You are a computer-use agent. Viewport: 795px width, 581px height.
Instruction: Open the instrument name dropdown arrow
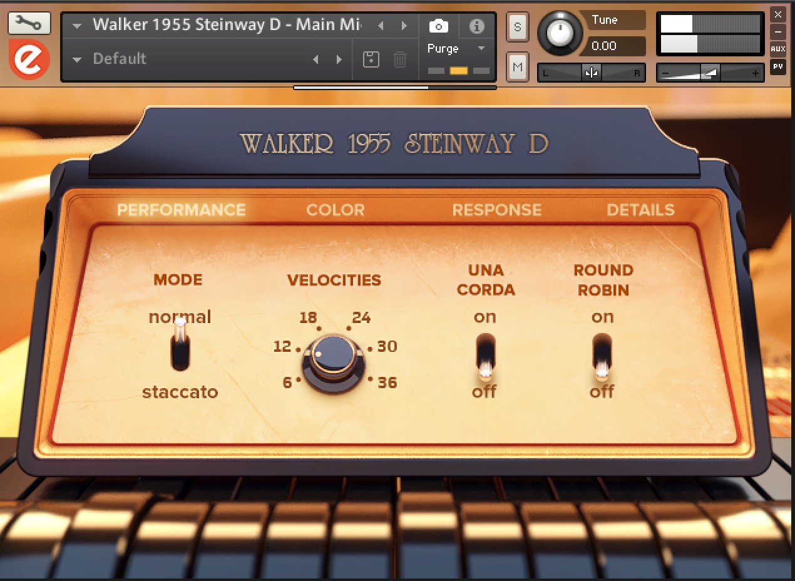(77, 26)
